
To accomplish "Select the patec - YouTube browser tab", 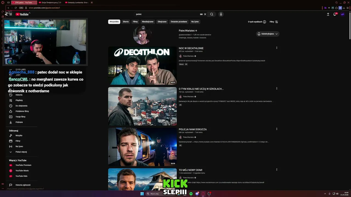I will coord(24,2).
